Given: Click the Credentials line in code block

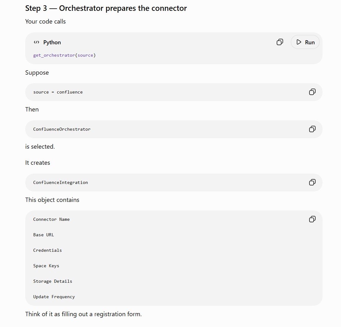Looking at the screenshot, I should [x=47, y=250].
